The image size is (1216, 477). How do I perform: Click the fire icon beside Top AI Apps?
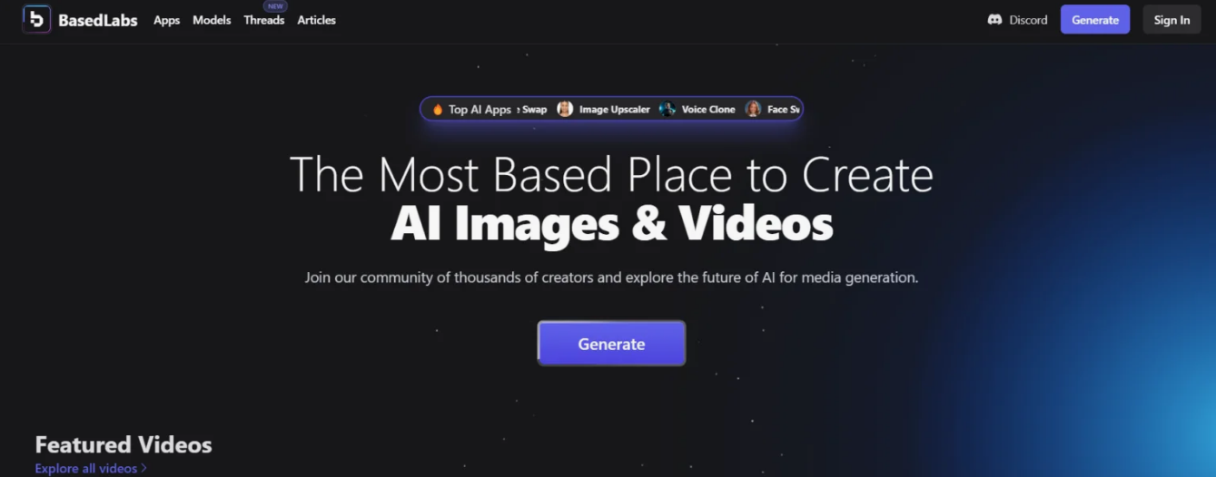pyautogui.click(x=438, y=110)
